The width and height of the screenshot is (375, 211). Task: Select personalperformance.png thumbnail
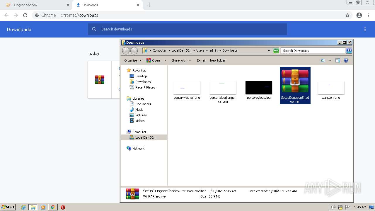tap(223, 88)
